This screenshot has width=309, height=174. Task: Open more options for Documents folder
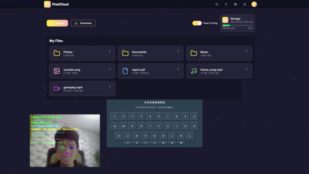coord(178,51)
